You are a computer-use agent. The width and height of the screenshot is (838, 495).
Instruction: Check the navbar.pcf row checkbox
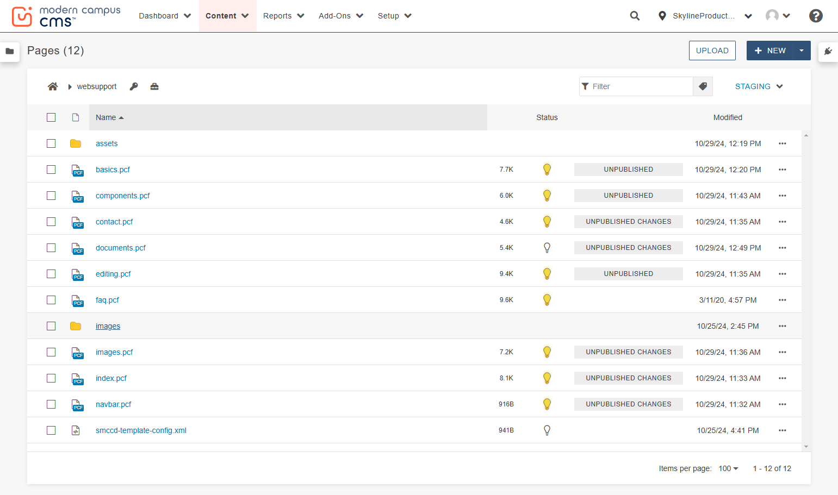point(51,404)
